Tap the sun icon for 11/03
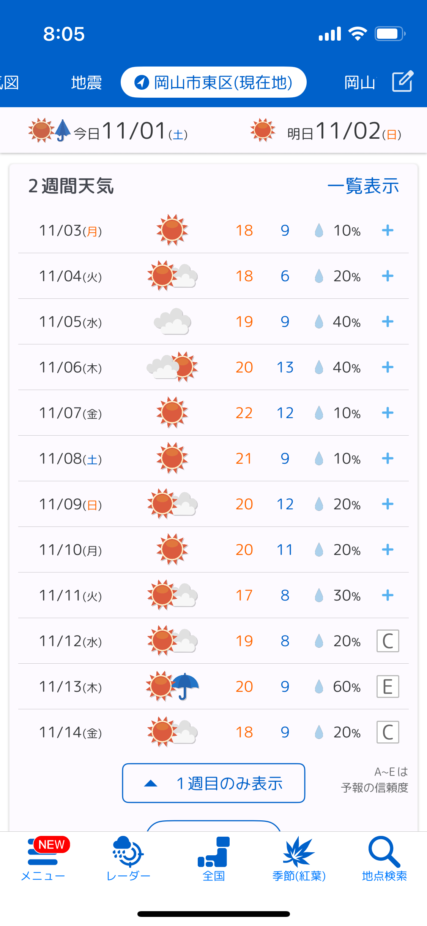Image resolution: width=427 pixels, height=926 pixels. click(172, 230)
